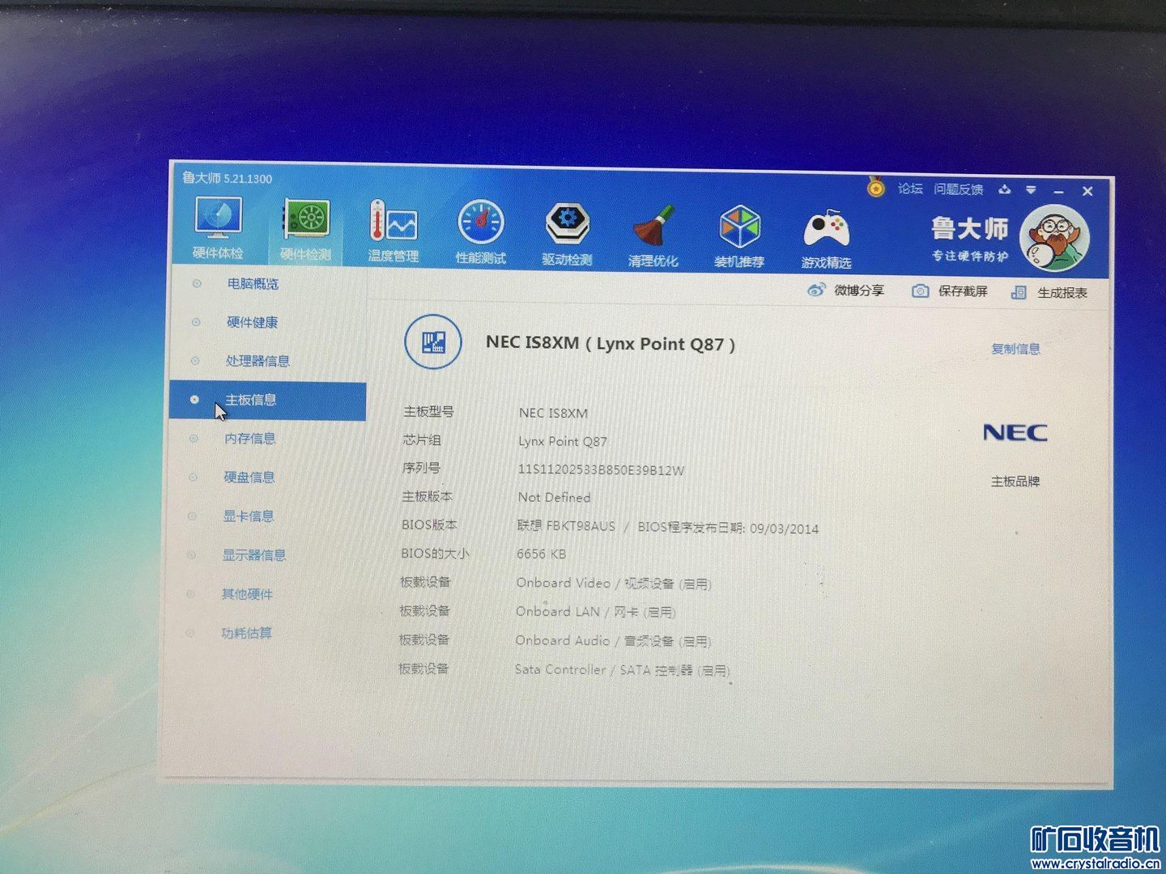Select the 硬件检测 hardware detection icon

305,231
